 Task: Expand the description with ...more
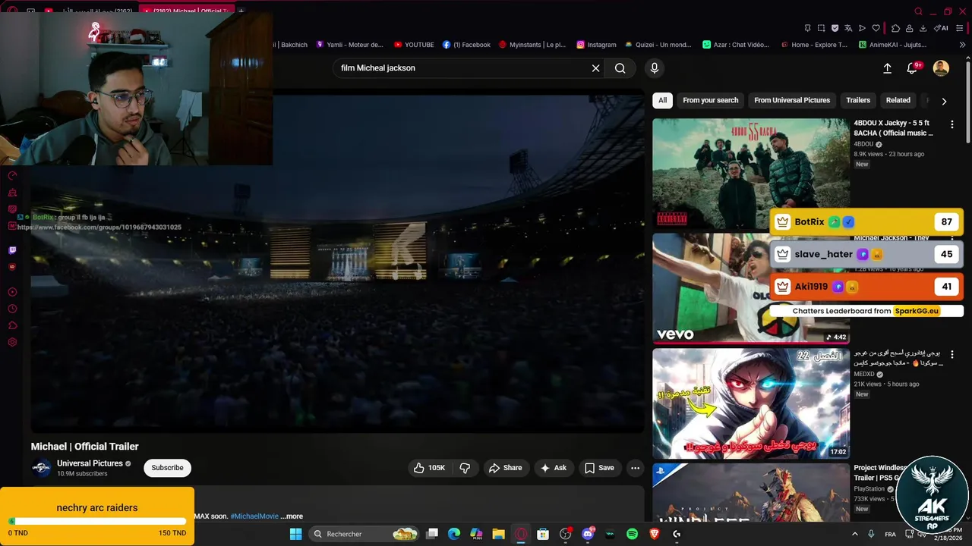click(x=292, y=516)
